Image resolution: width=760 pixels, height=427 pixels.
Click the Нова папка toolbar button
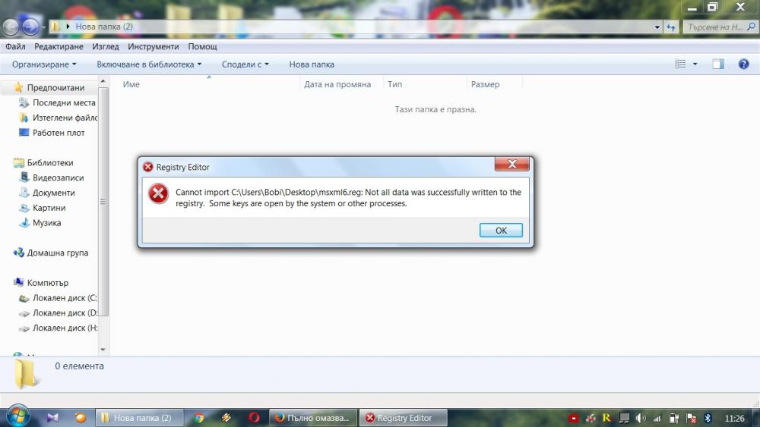pyautogui.click(x=312, y=64)
